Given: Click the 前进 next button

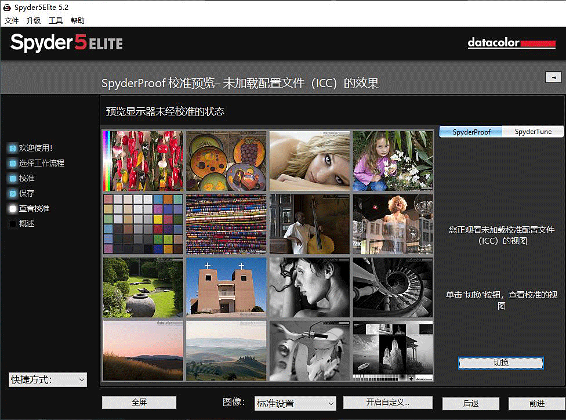Looking at the screenshot, I should click(x=536, y=403).
